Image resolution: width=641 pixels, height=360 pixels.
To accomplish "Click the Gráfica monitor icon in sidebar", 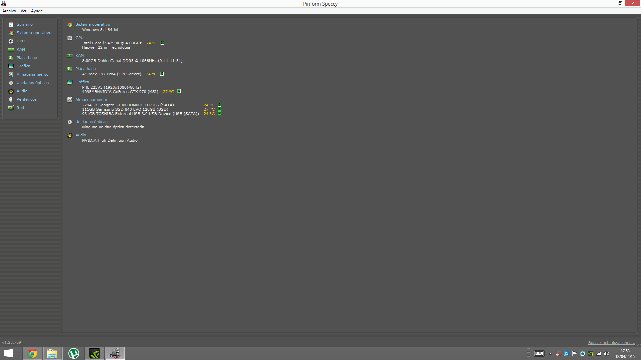I will coord(11,66).
